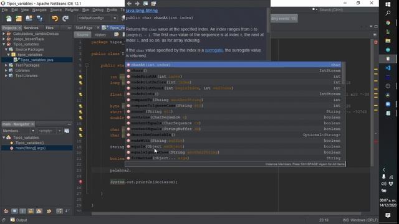Close the Navigator tab
The width and height of the screenshot is (399, 224).
32,124
